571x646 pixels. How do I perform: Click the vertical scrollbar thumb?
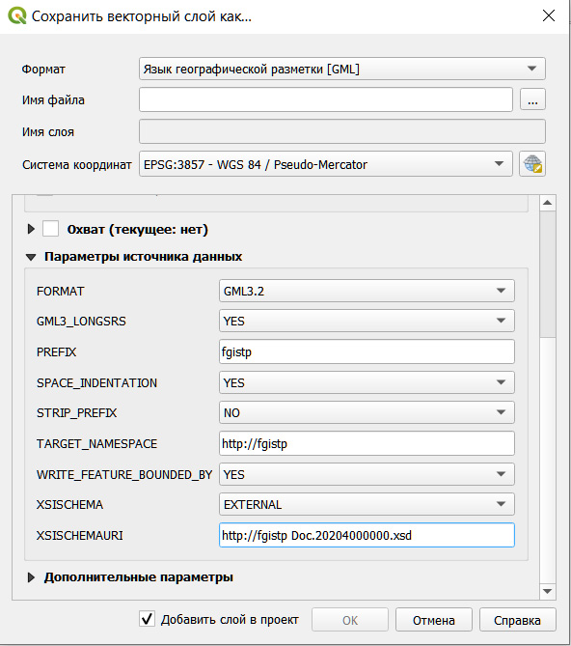[x=547, y=274]
